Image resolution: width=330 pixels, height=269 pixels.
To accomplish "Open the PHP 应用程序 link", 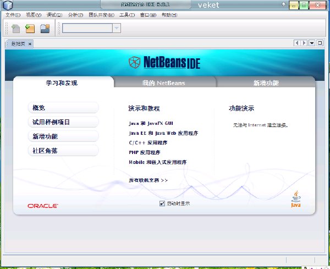I will (x=145, y=152).
